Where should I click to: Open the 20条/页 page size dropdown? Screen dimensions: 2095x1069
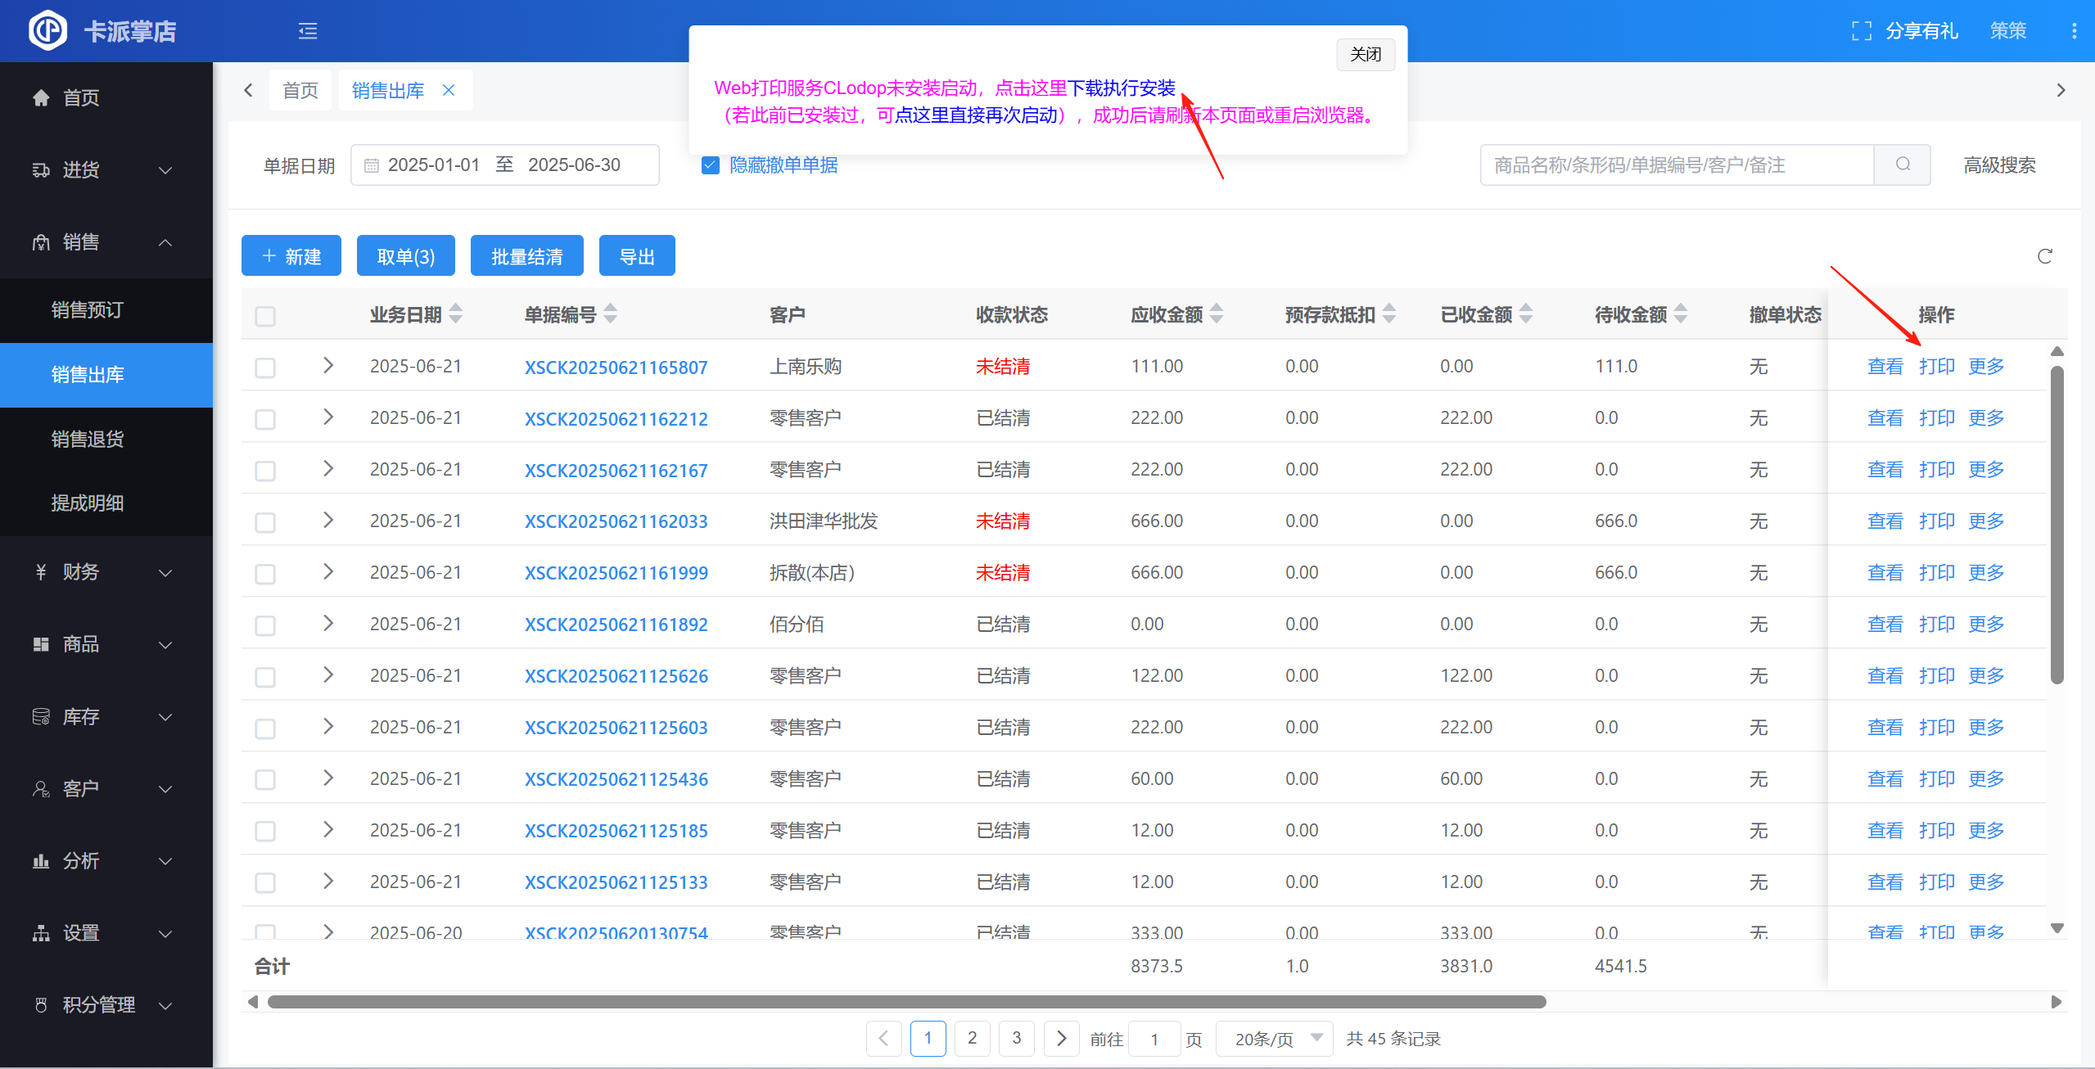coord(1275,1038)
